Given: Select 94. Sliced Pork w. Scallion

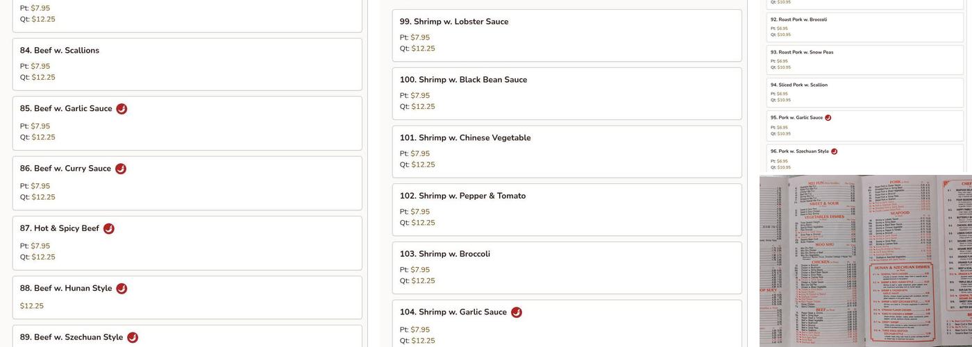Looking at the screenshot, I should tap(799, 85).
